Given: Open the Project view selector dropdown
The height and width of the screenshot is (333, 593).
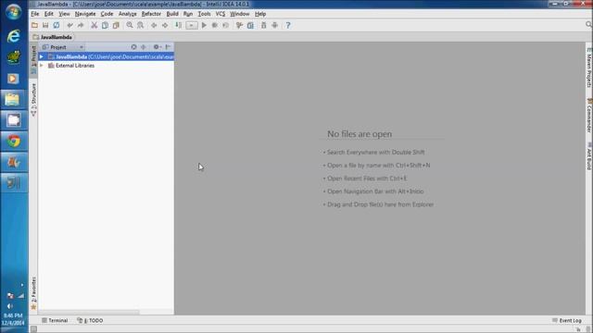Looking at the screenshot, I should (x=63, y=47).
